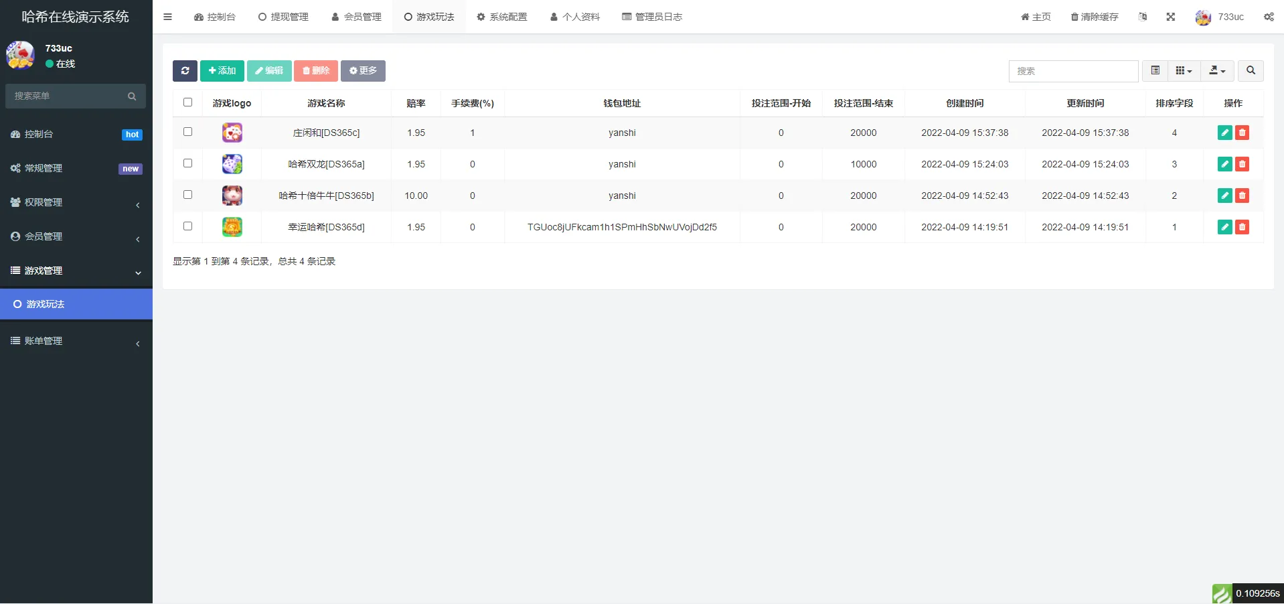This screenshot has width=1284, height=604.
Task: Open the export data dropdown
Action: (x=1217, y=71)
